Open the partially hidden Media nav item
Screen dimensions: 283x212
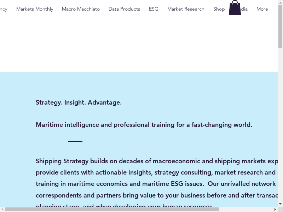point(244,9)
